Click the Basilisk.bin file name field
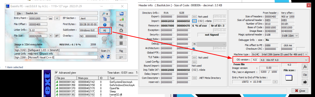The image size is (315, 97). pyautogui.click(x=62, y=14)
